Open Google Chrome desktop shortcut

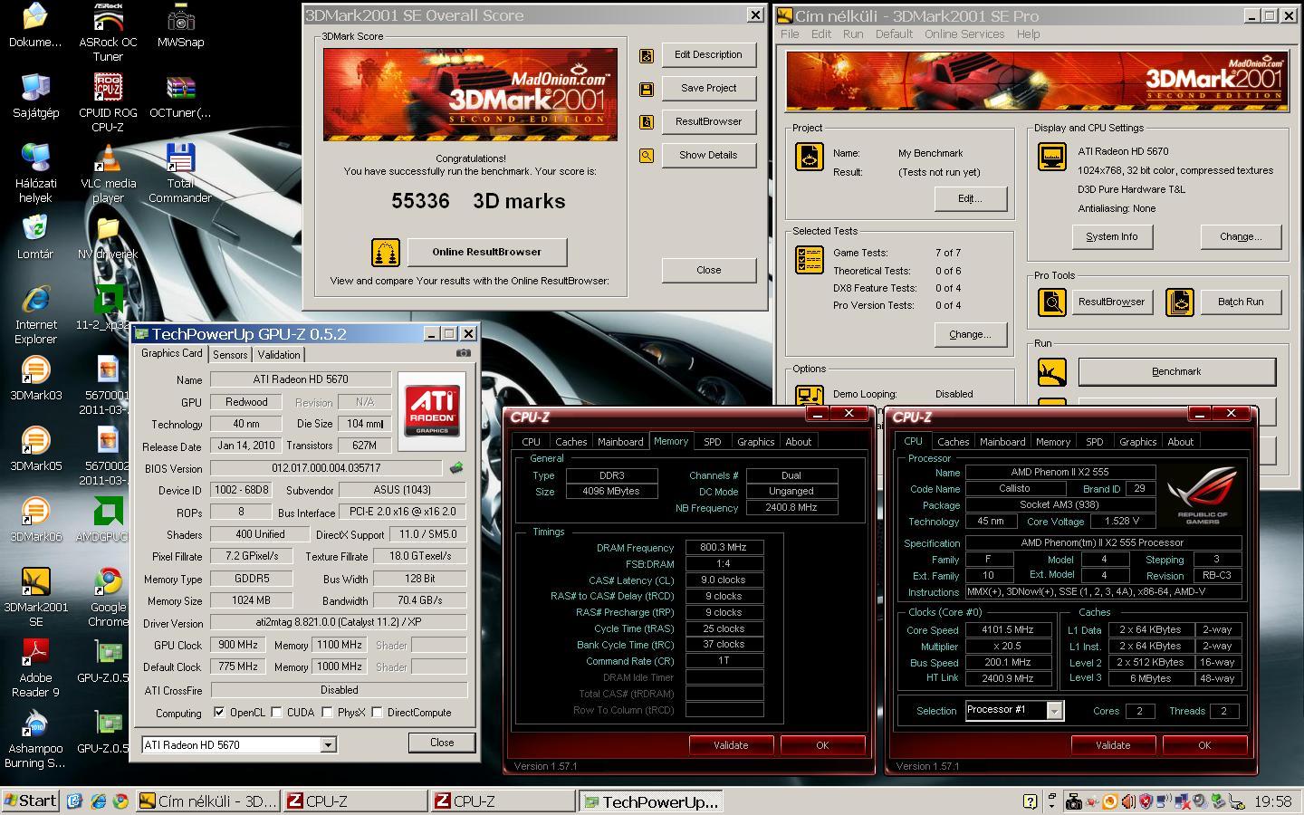tap(108, 597)
